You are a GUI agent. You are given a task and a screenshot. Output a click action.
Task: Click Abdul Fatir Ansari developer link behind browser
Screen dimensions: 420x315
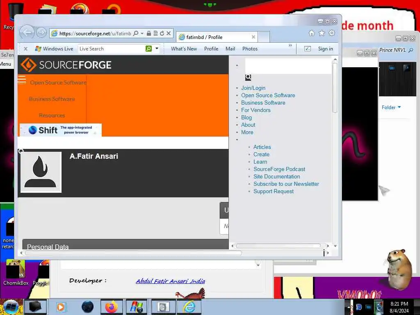pyautogui.click(x=170, y=281)
